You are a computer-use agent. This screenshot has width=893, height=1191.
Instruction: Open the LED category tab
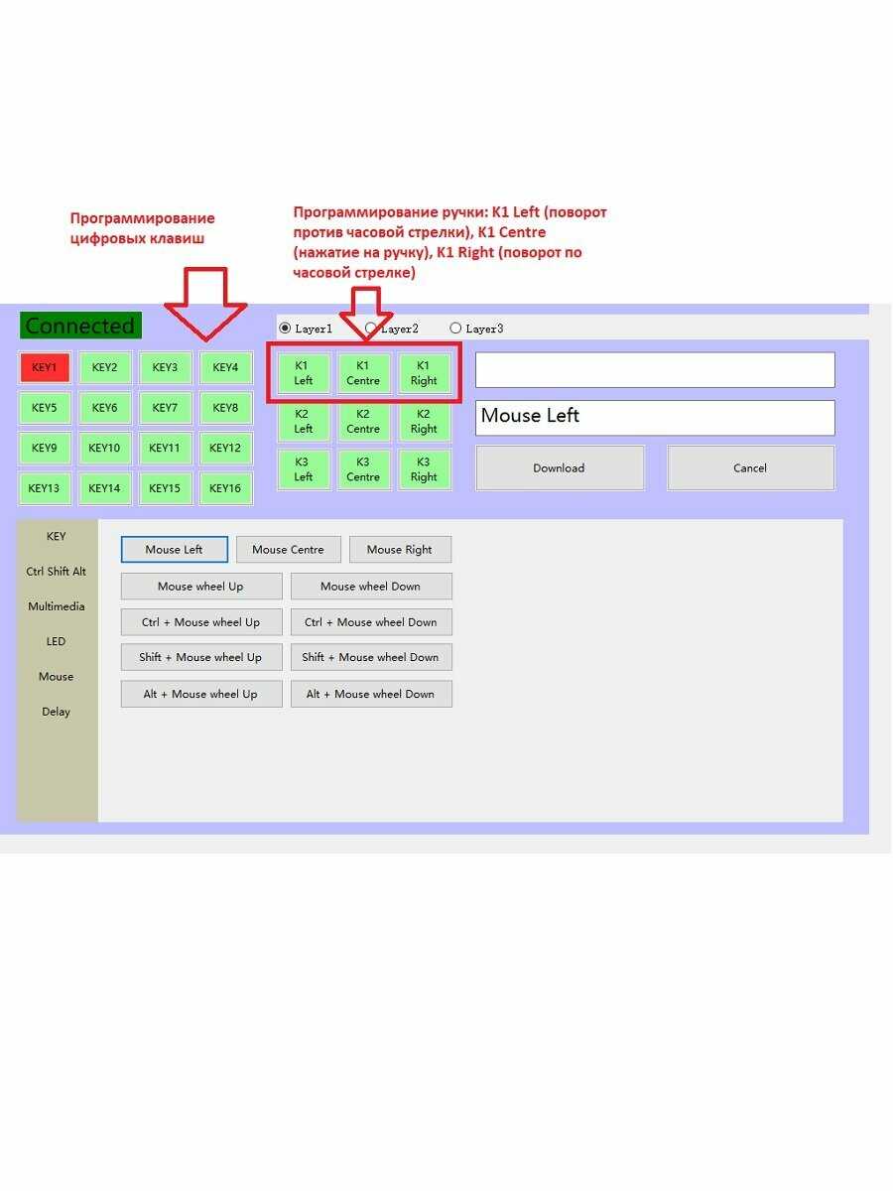[57, 641]
